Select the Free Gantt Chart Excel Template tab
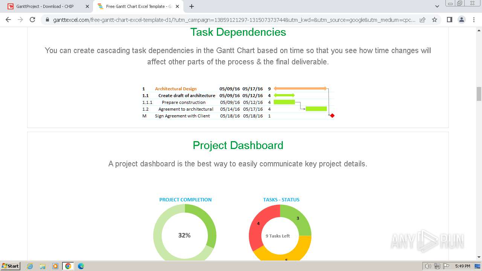The width and height of the screenshot is (482, 271). tap(139, 6)
